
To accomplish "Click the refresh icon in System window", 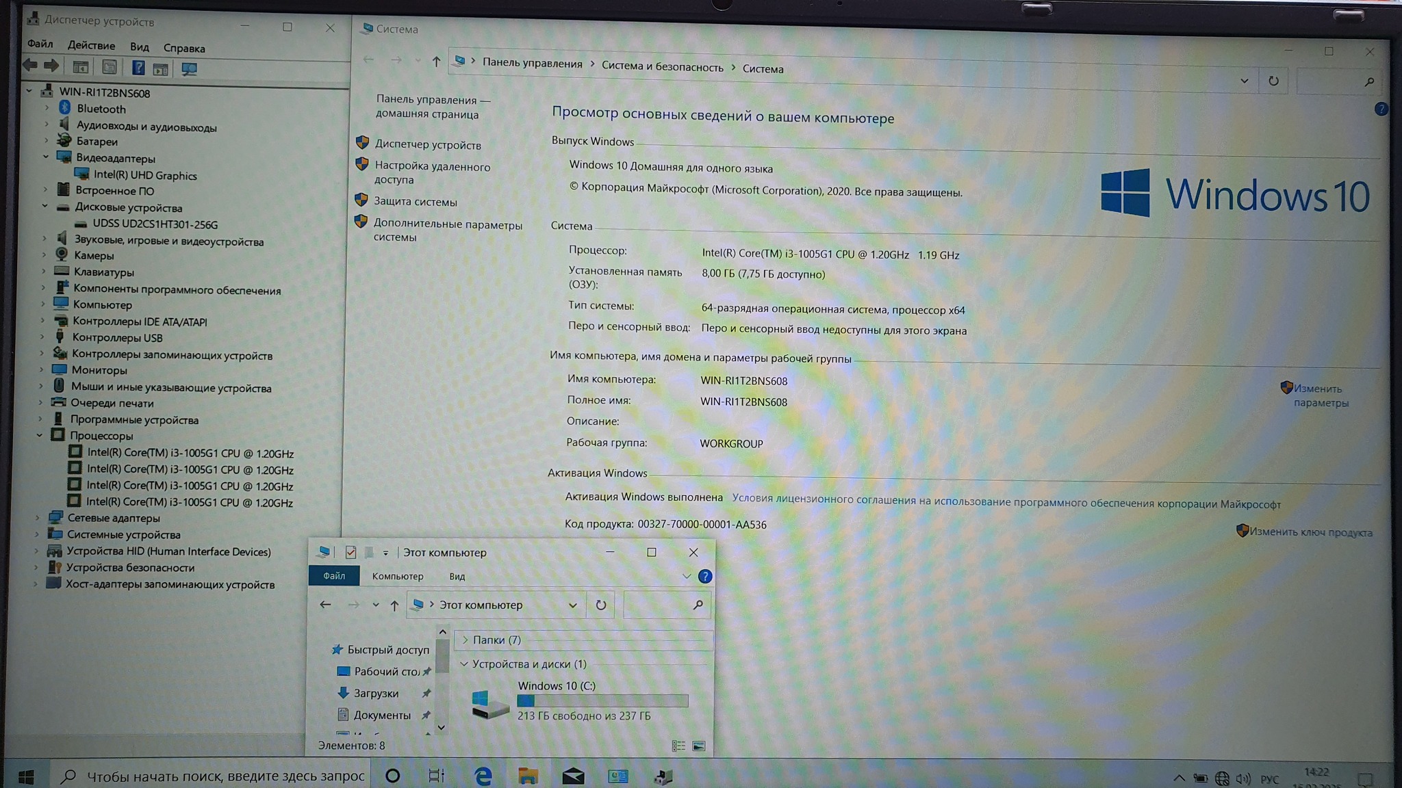I will tap(1273, 81).
